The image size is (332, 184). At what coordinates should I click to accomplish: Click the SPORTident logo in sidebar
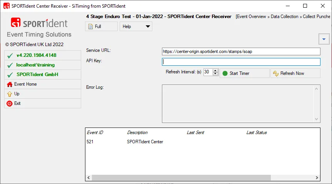click(x=39, y=23)
